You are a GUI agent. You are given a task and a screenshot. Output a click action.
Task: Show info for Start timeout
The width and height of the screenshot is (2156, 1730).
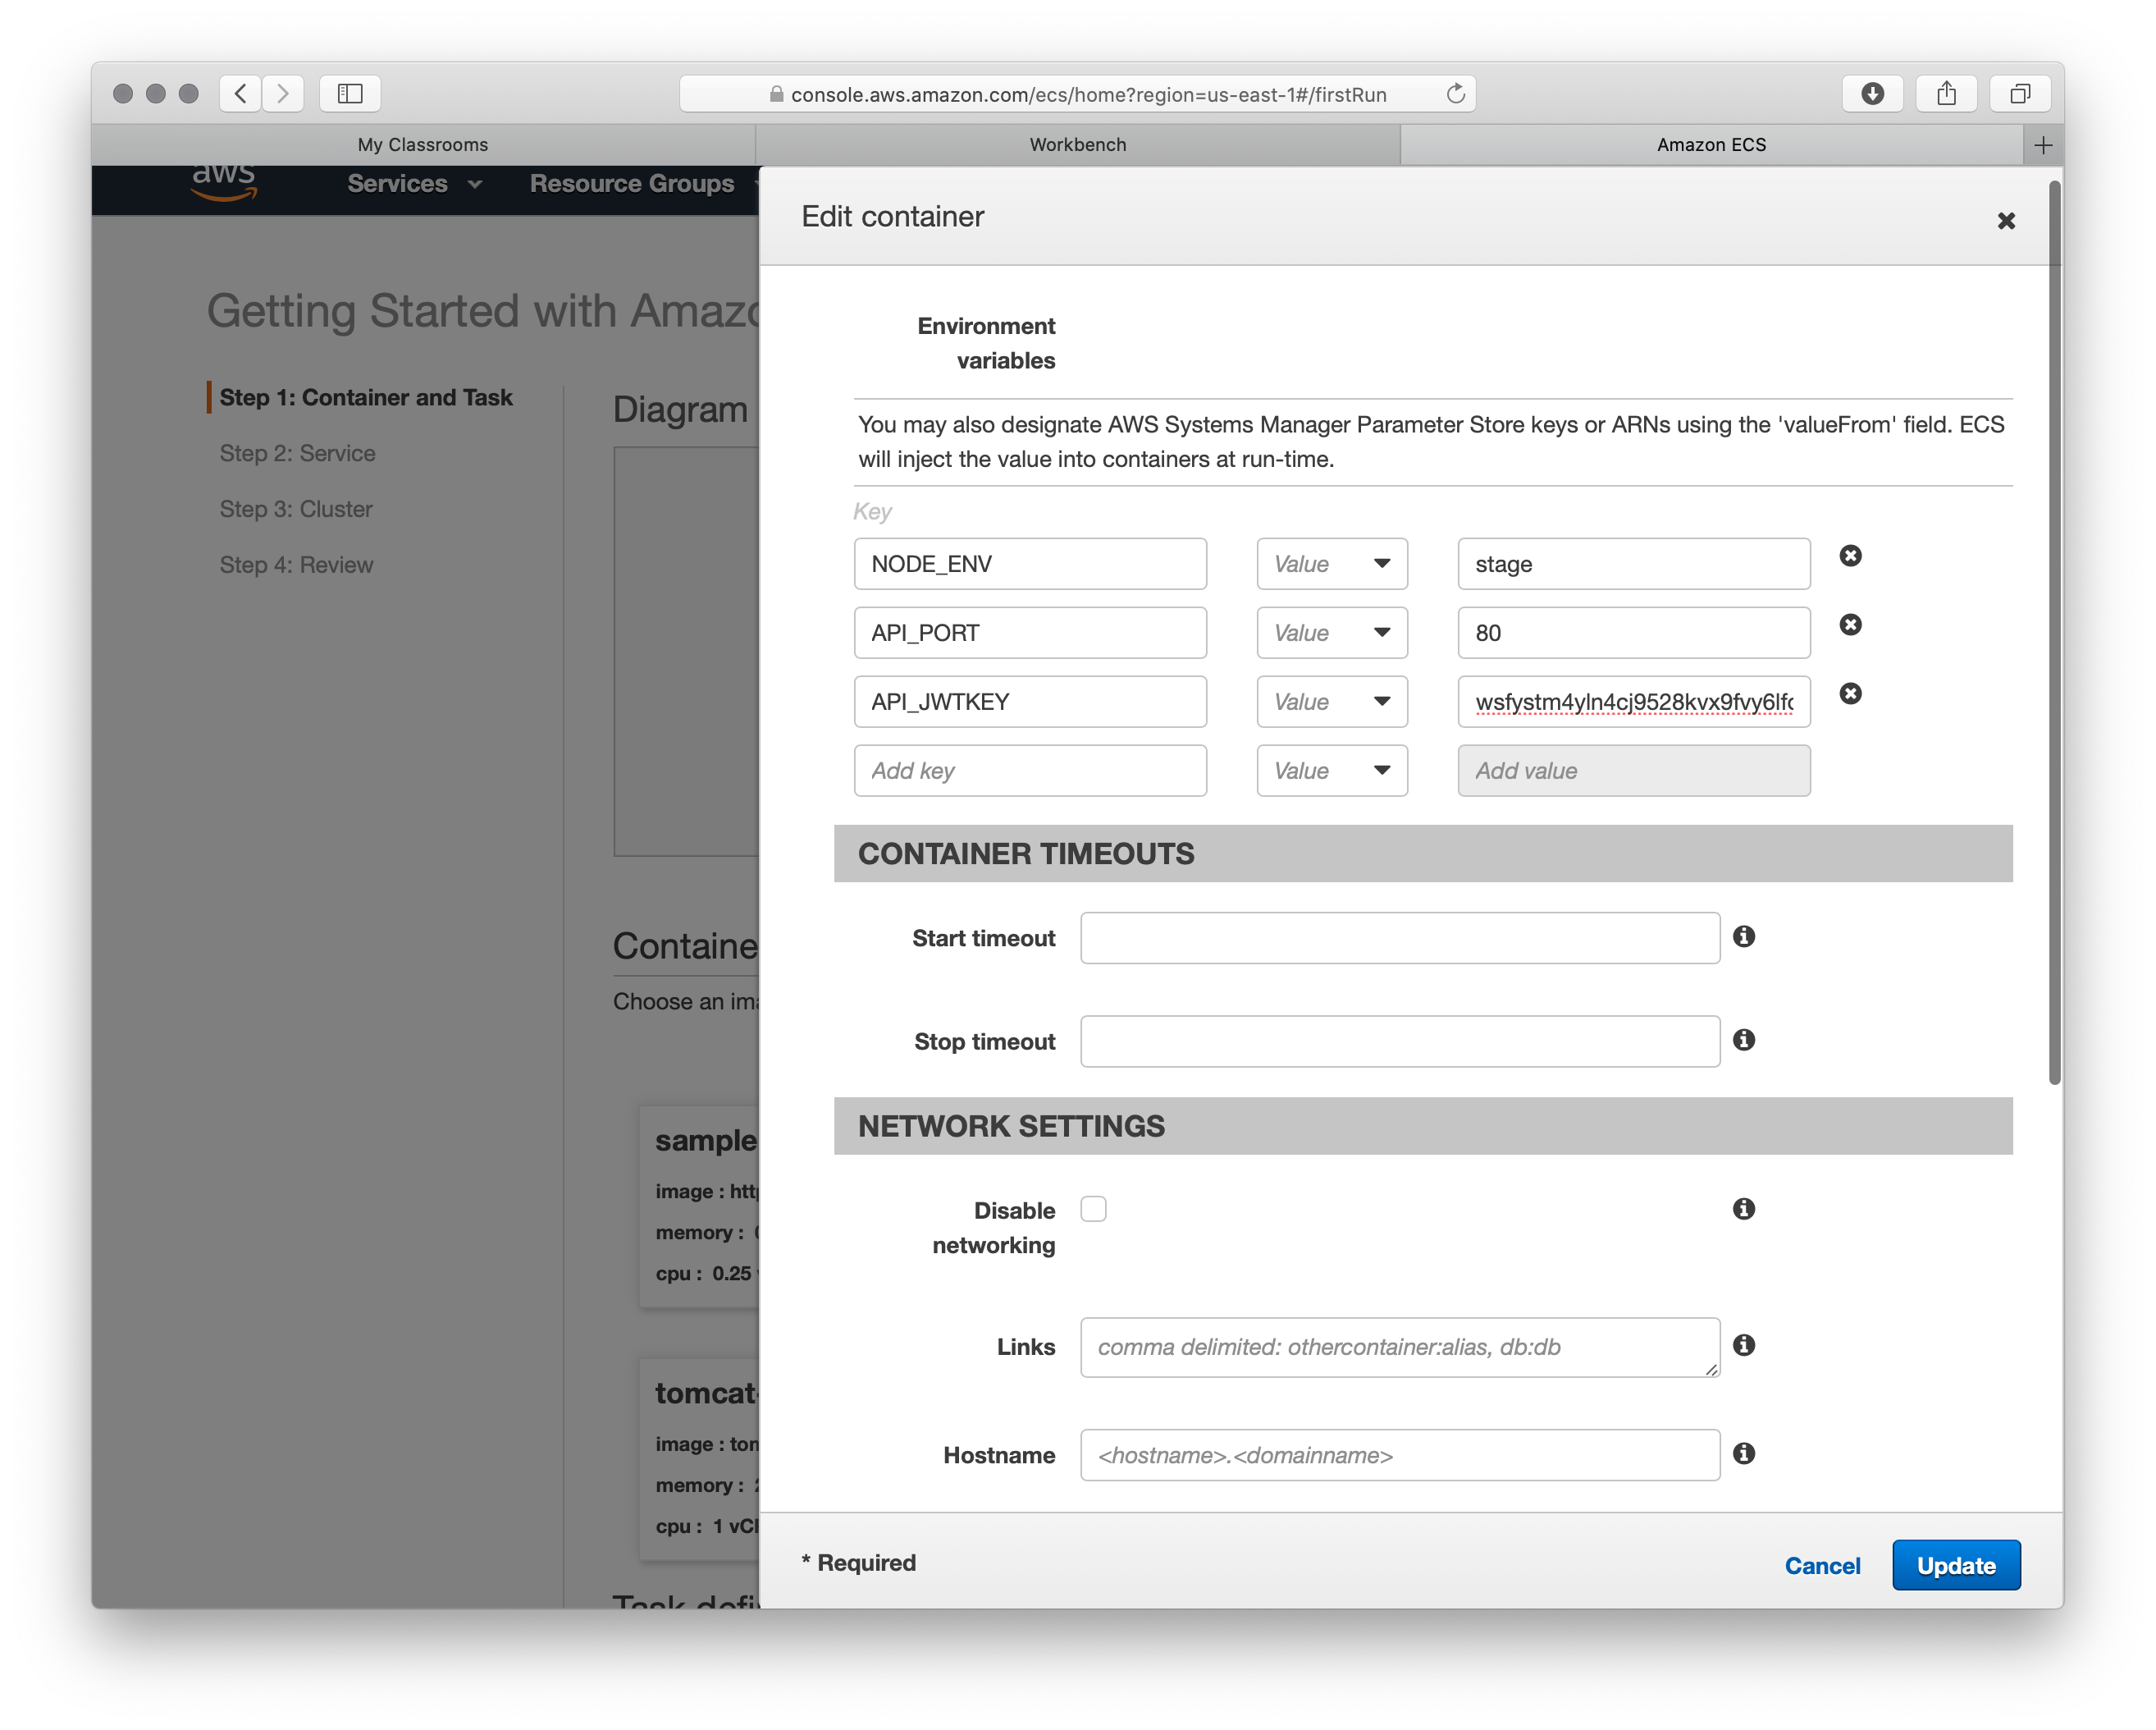click(1744, 936)
